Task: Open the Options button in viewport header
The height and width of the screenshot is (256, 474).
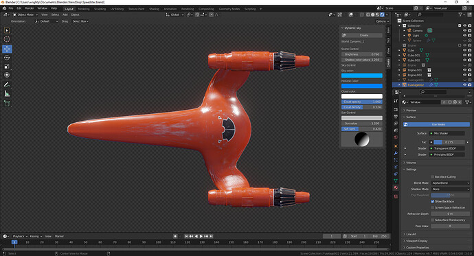Action: [x=382, y=21]
